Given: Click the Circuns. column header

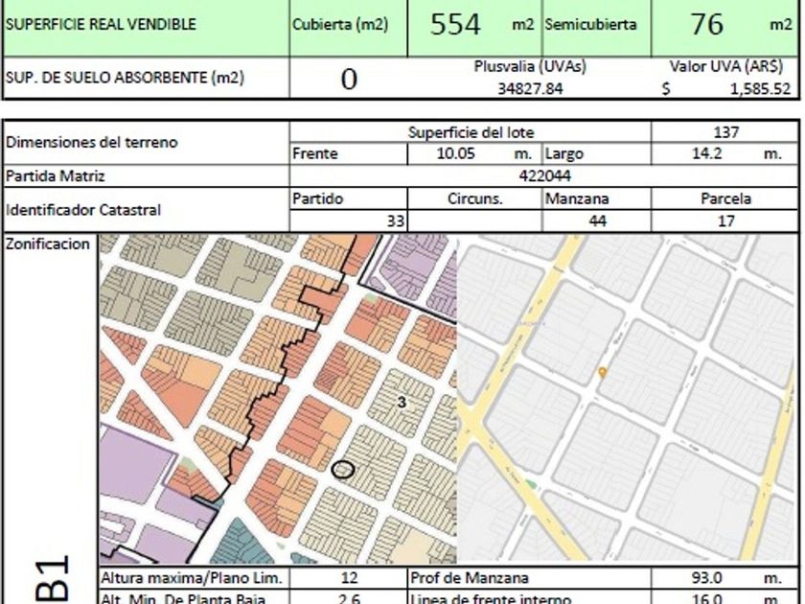Looking at the screenshot, I should [475, 198].
